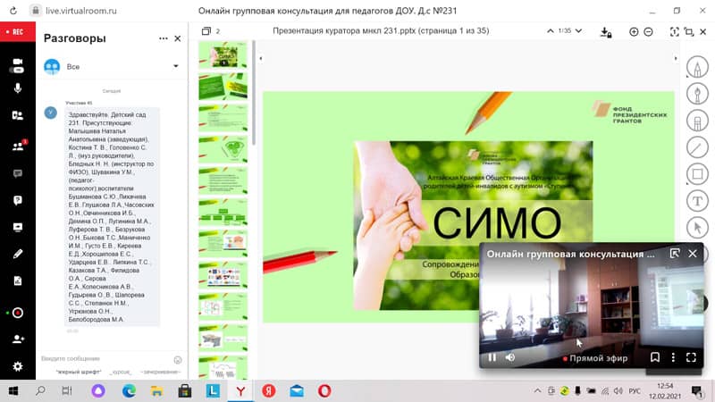Click the crop/resize icon in presentation toolbar
Image resolution: width=715 pixels, height=402 pixels.
click(688, 31)
